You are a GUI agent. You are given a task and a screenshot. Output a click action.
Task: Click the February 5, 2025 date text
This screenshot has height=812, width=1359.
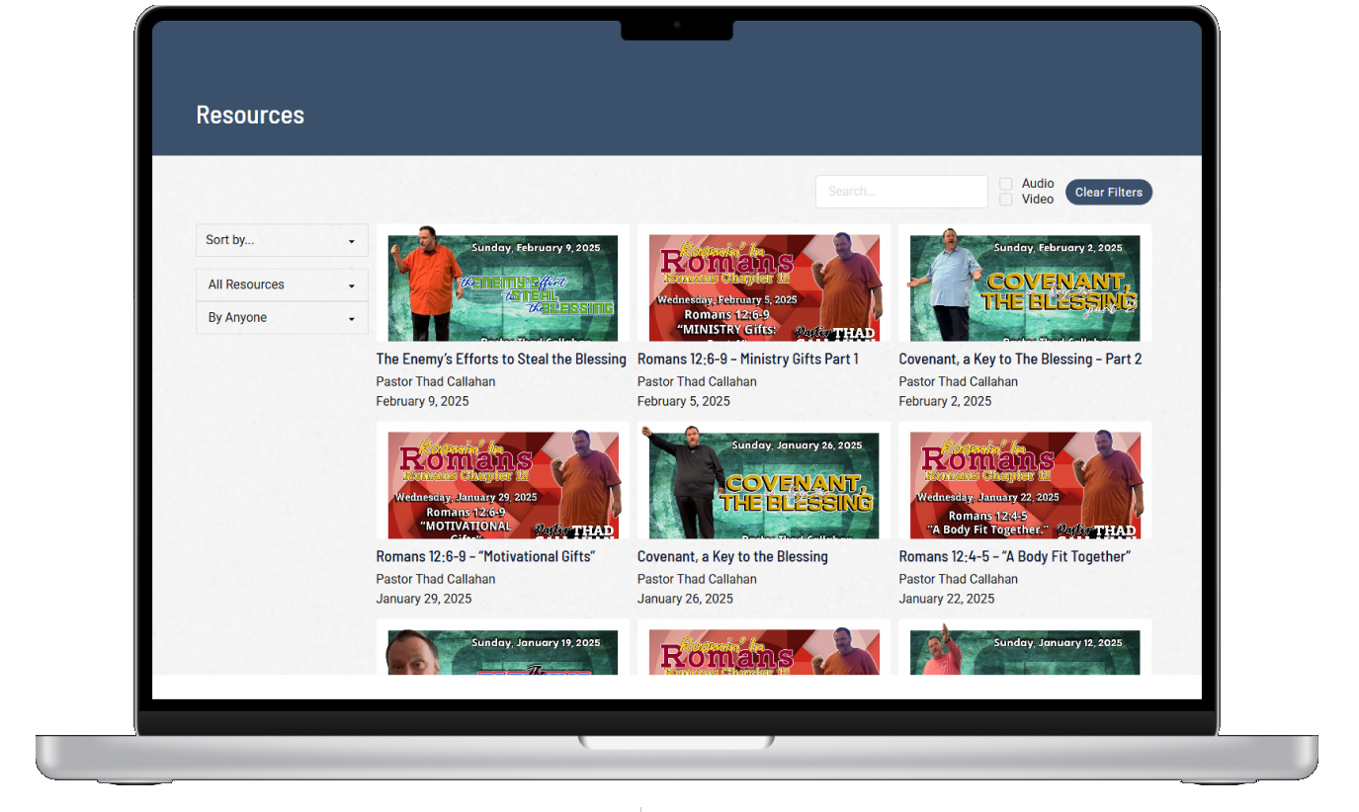point(684,402)
